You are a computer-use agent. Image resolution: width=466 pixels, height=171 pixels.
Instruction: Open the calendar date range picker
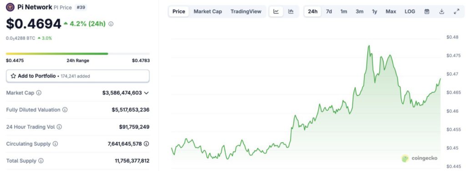pyautogui.click(x=427, y=11)
